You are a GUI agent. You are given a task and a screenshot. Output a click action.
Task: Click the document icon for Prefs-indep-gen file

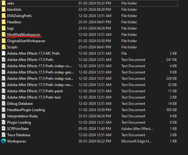coord(4,72)
